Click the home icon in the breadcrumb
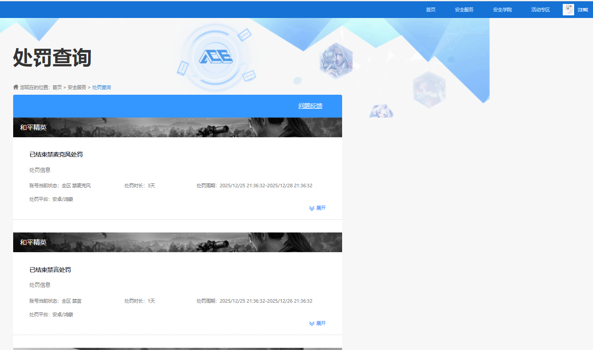 15,87
